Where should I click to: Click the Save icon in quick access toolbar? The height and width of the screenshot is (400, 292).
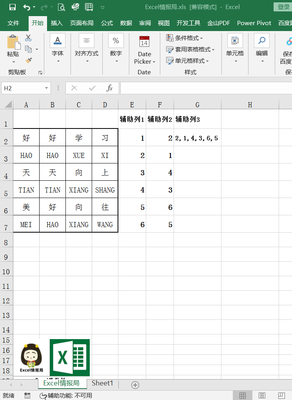click(x=12, y=7)
